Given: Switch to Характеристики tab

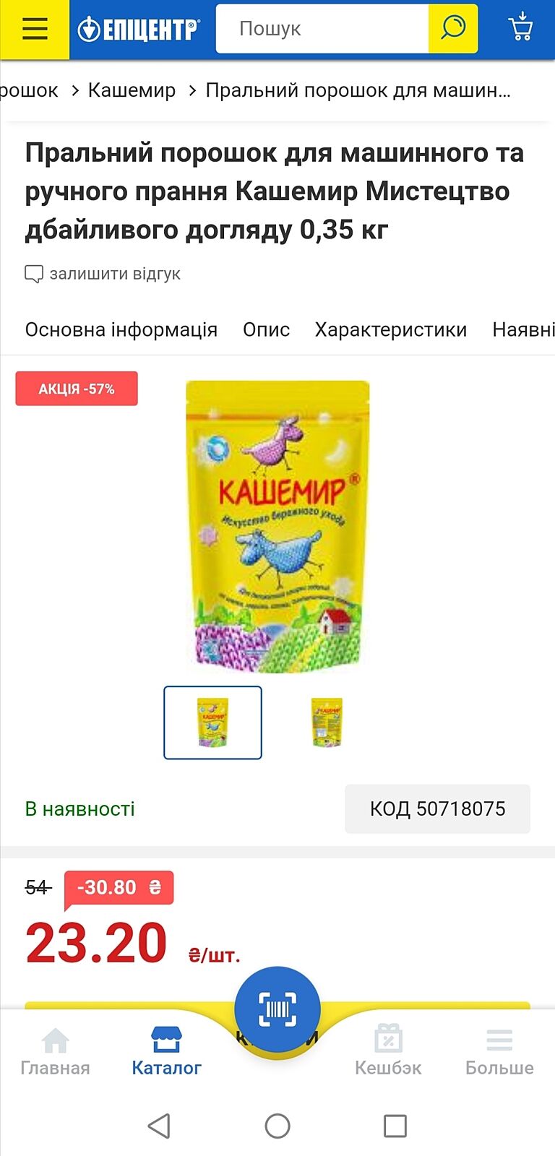Looking at the screenshot, I should pos(391,329).
